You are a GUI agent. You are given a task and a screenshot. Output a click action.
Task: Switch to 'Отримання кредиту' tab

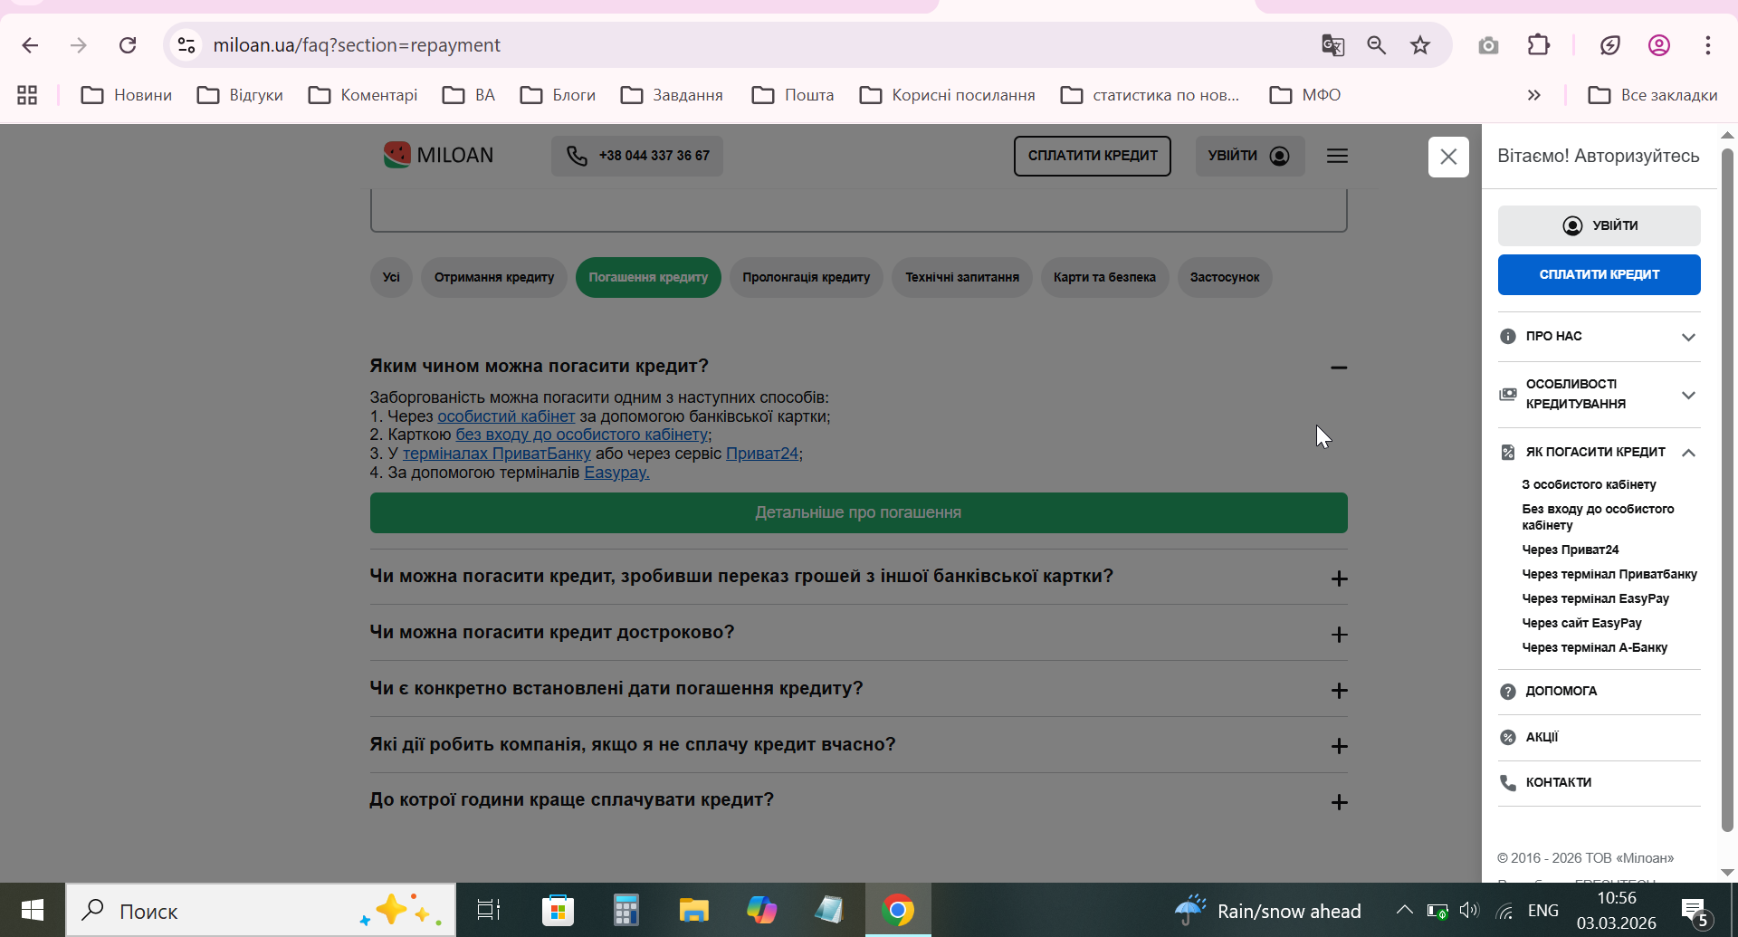click(494, 277)
